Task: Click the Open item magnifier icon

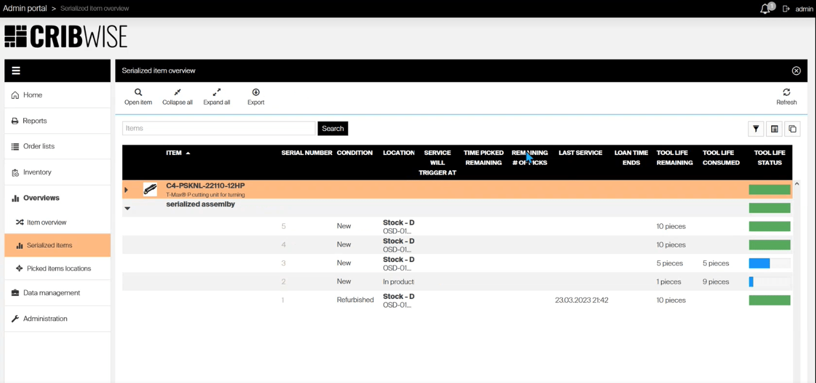Action: 138,93
